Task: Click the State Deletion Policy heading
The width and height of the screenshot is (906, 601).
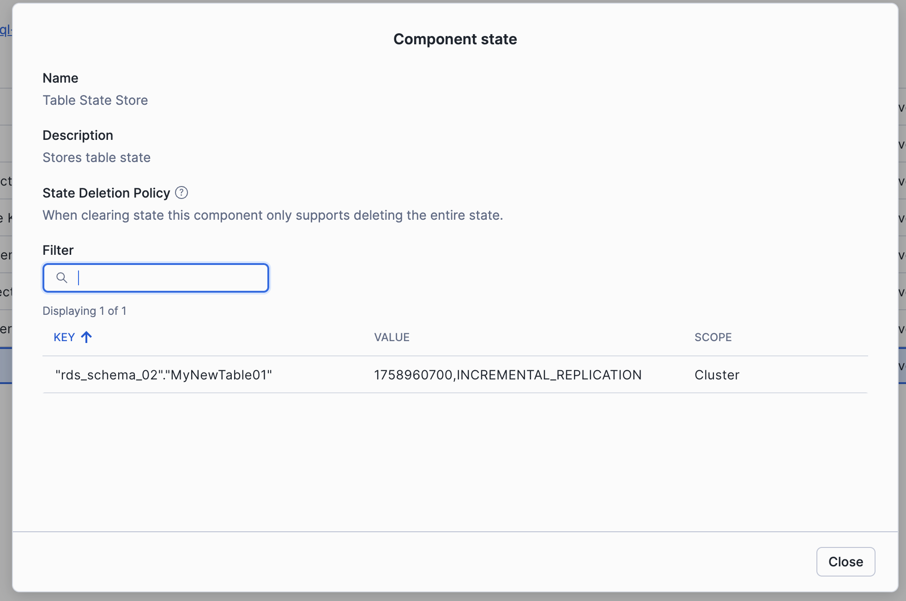Action: (x=106, y=193)
